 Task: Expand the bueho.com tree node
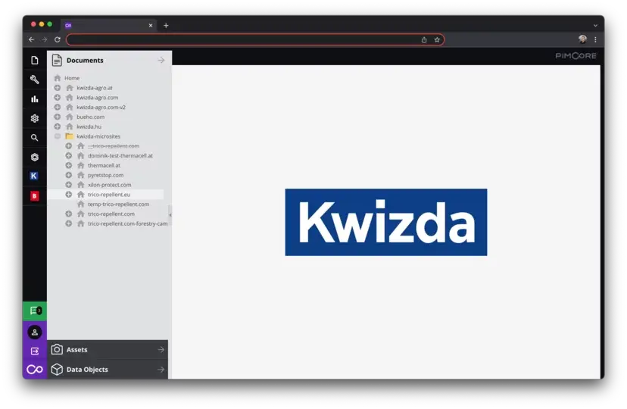[x=58, y=117]
